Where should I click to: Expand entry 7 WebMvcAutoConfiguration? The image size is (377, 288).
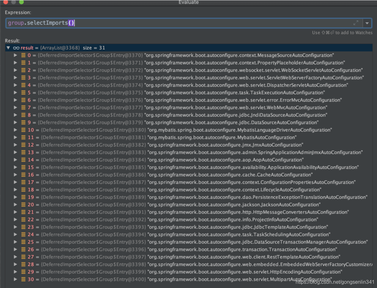tap(15, 108)
